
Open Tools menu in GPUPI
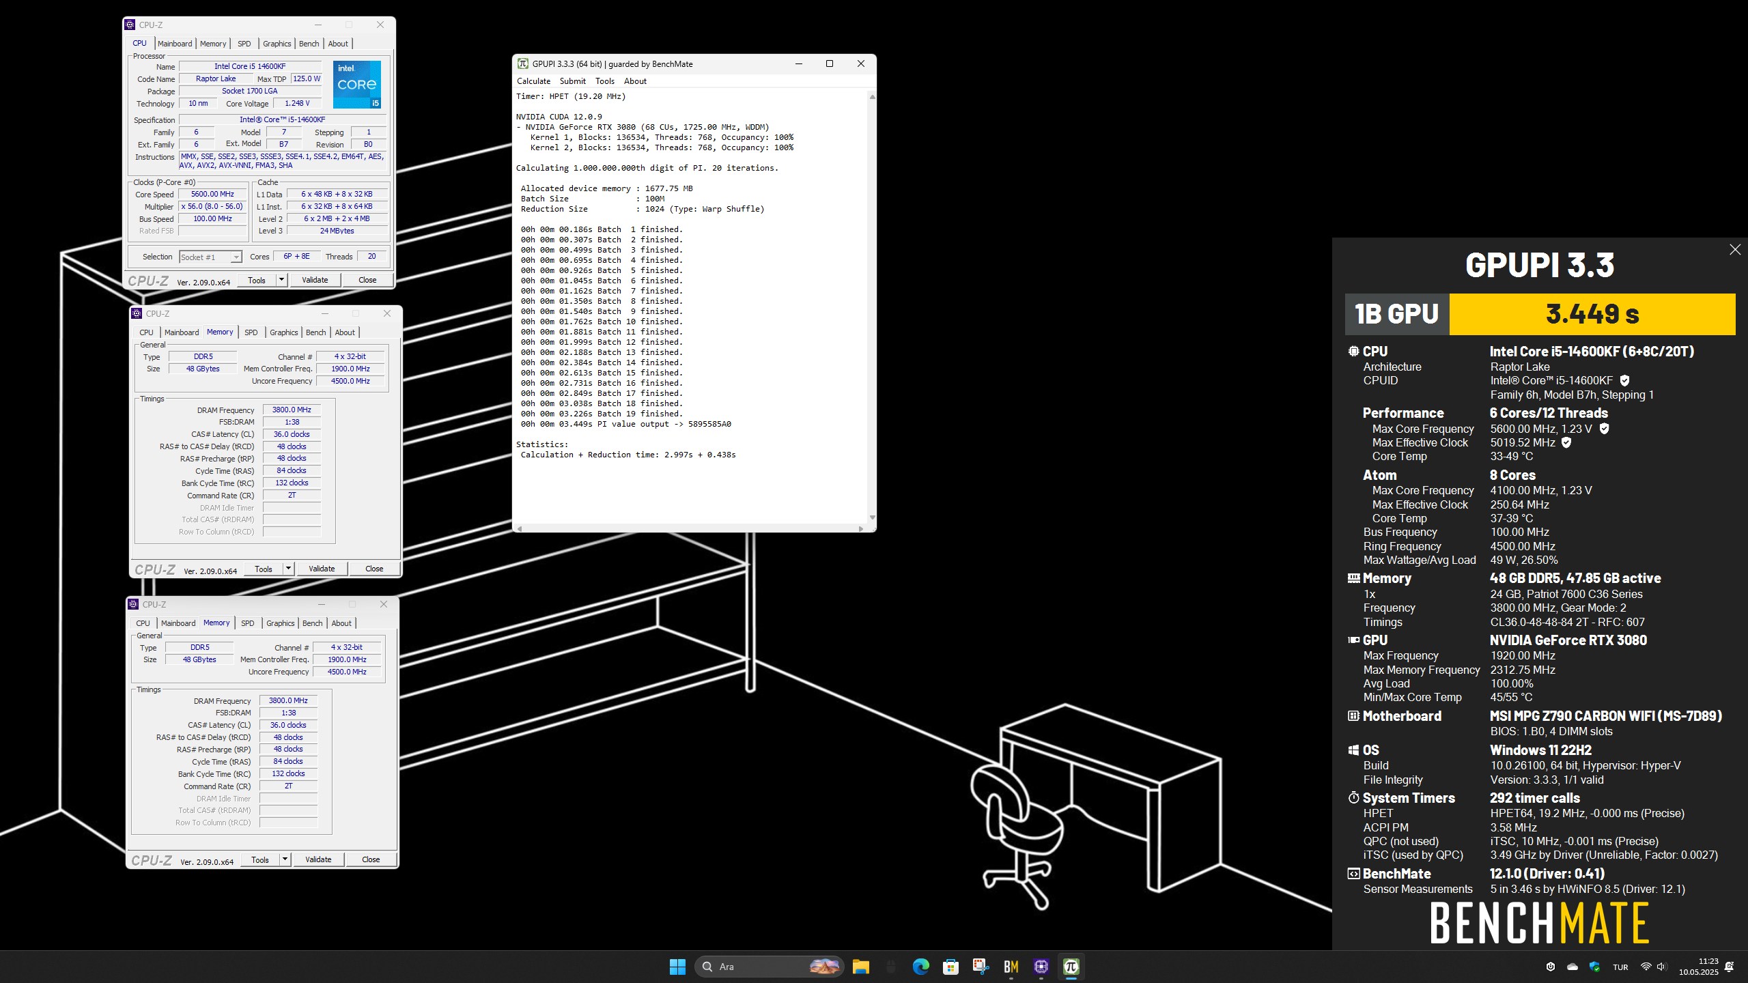[604, 81]
